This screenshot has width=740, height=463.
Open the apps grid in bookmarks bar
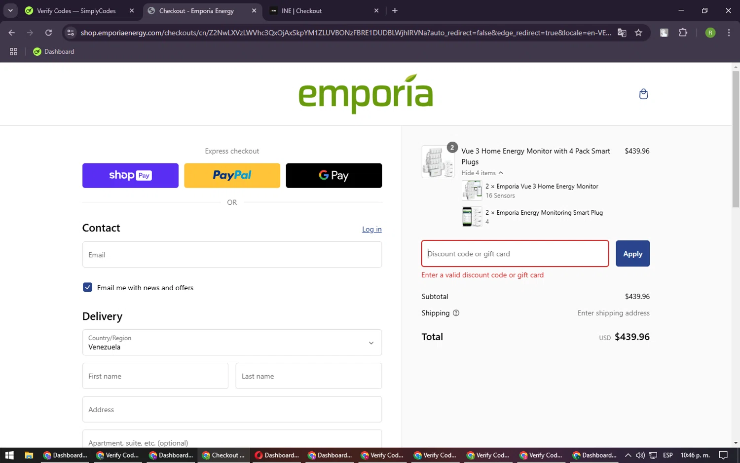tap(14, 51)
